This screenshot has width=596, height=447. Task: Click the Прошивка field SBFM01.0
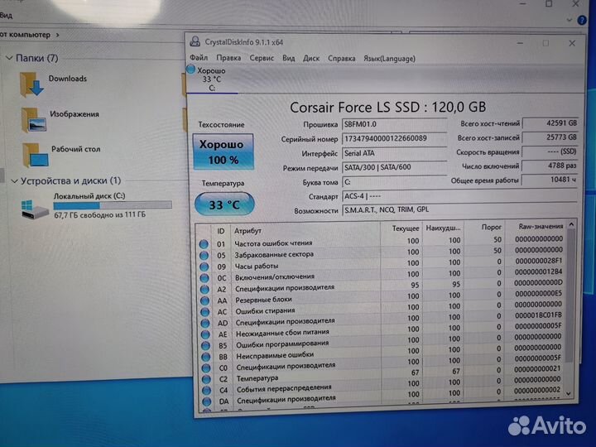tap(394, 124)
